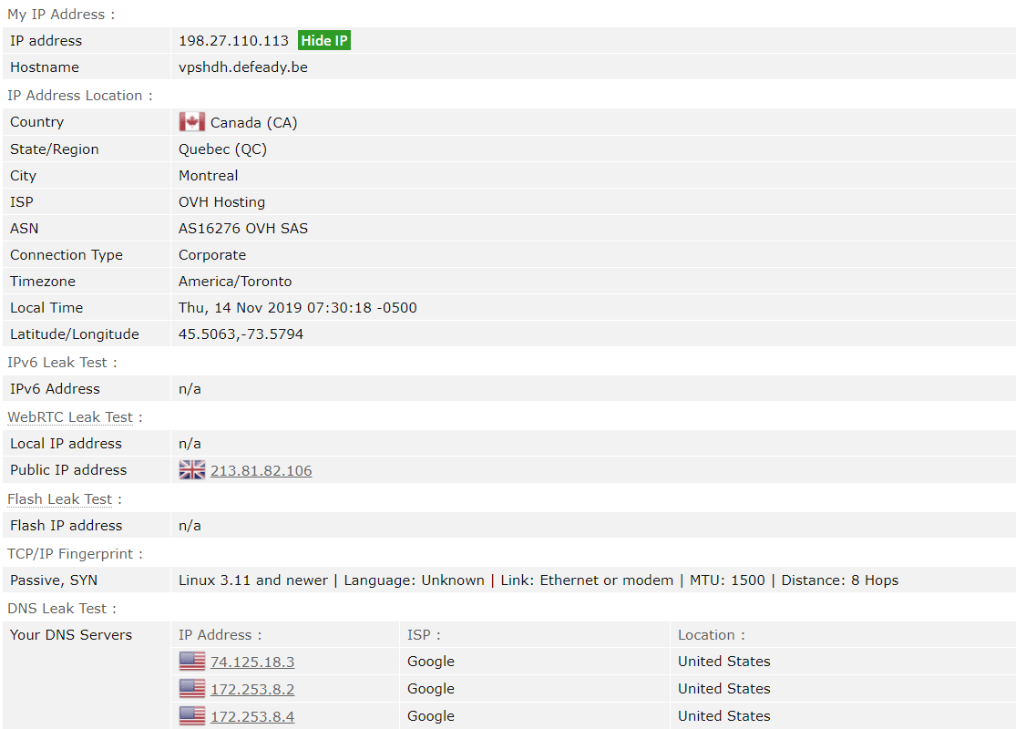Click the n/a value for IPv6 Address
This screenshot has width=1026, height=729.
pos(190,389)
